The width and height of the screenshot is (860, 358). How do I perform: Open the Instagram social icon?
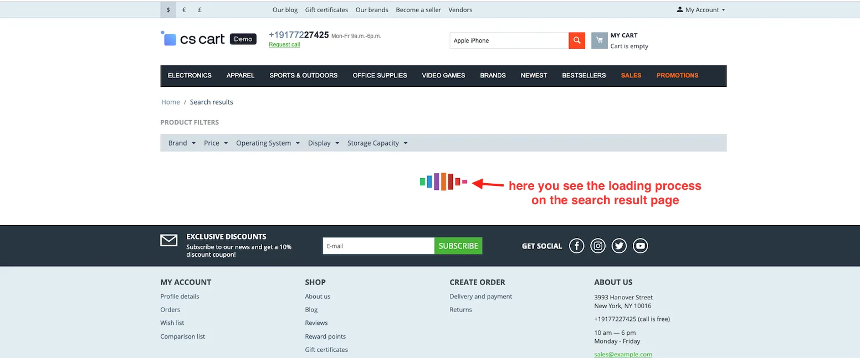598,246
